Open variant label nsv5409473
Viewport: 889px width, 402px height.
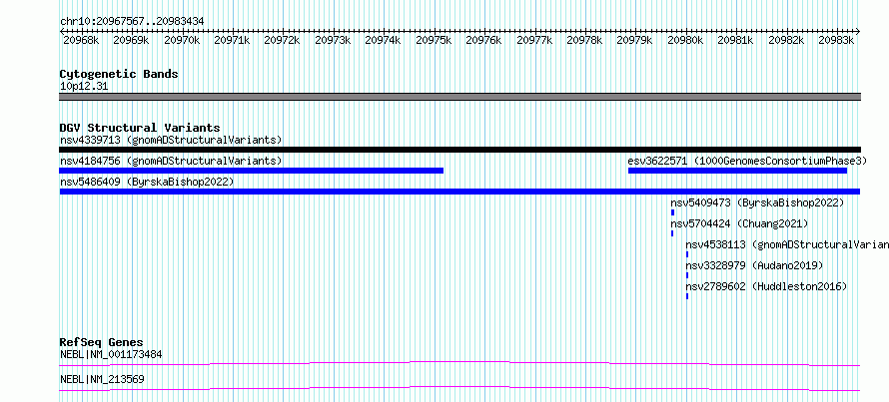click(x=757, y=202)
